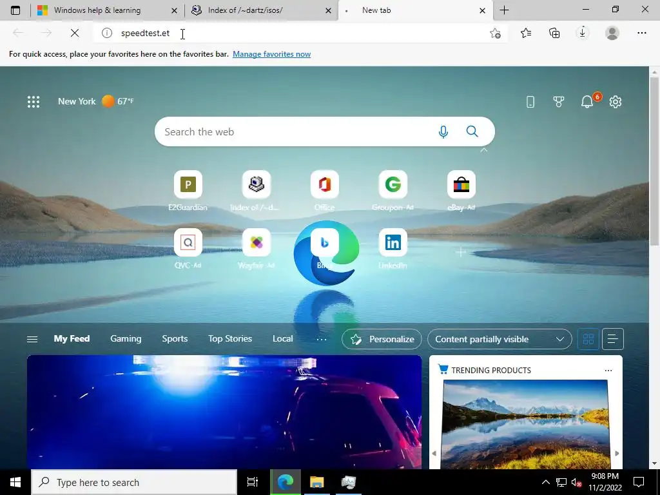Open Microsoft Rewards trophy icon
This screenshot has width=660, height=495.
(559, 101)
